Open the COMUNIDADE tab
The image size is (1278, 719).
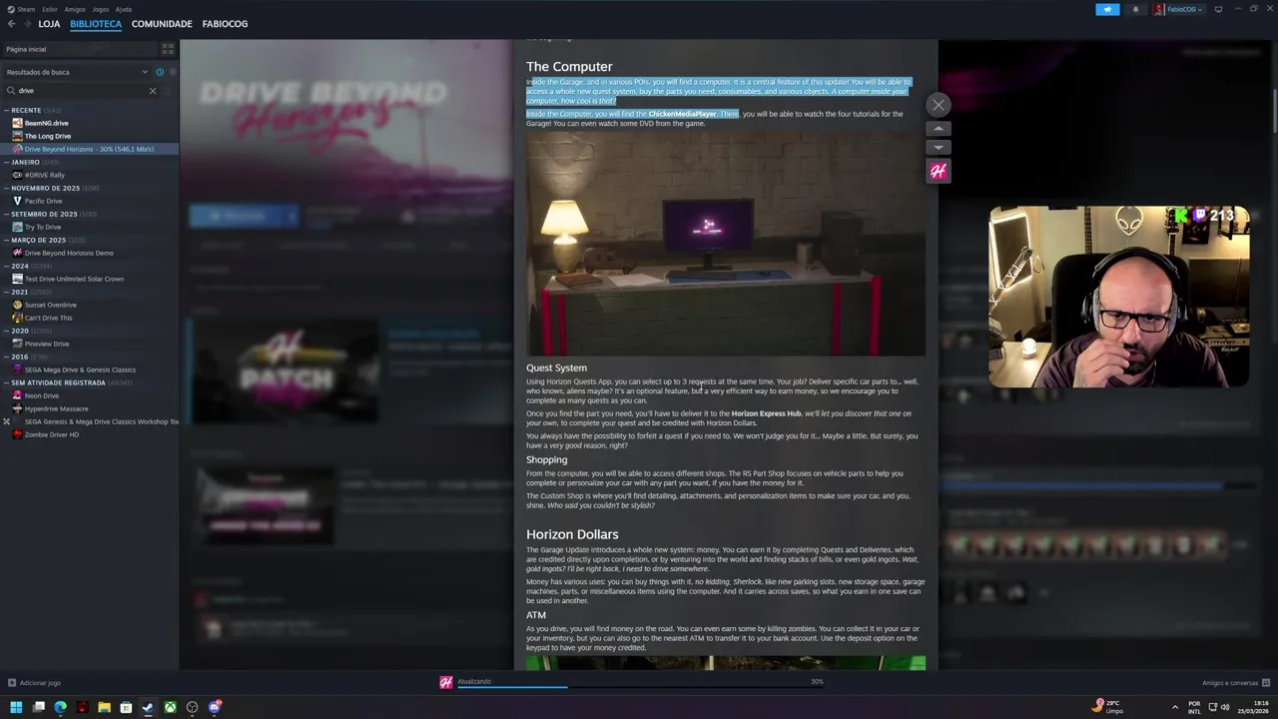pyautogui.click(x=162, y=24)
